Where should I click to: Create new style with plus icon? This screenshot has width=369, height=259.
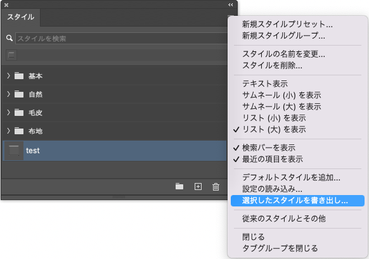198,186
